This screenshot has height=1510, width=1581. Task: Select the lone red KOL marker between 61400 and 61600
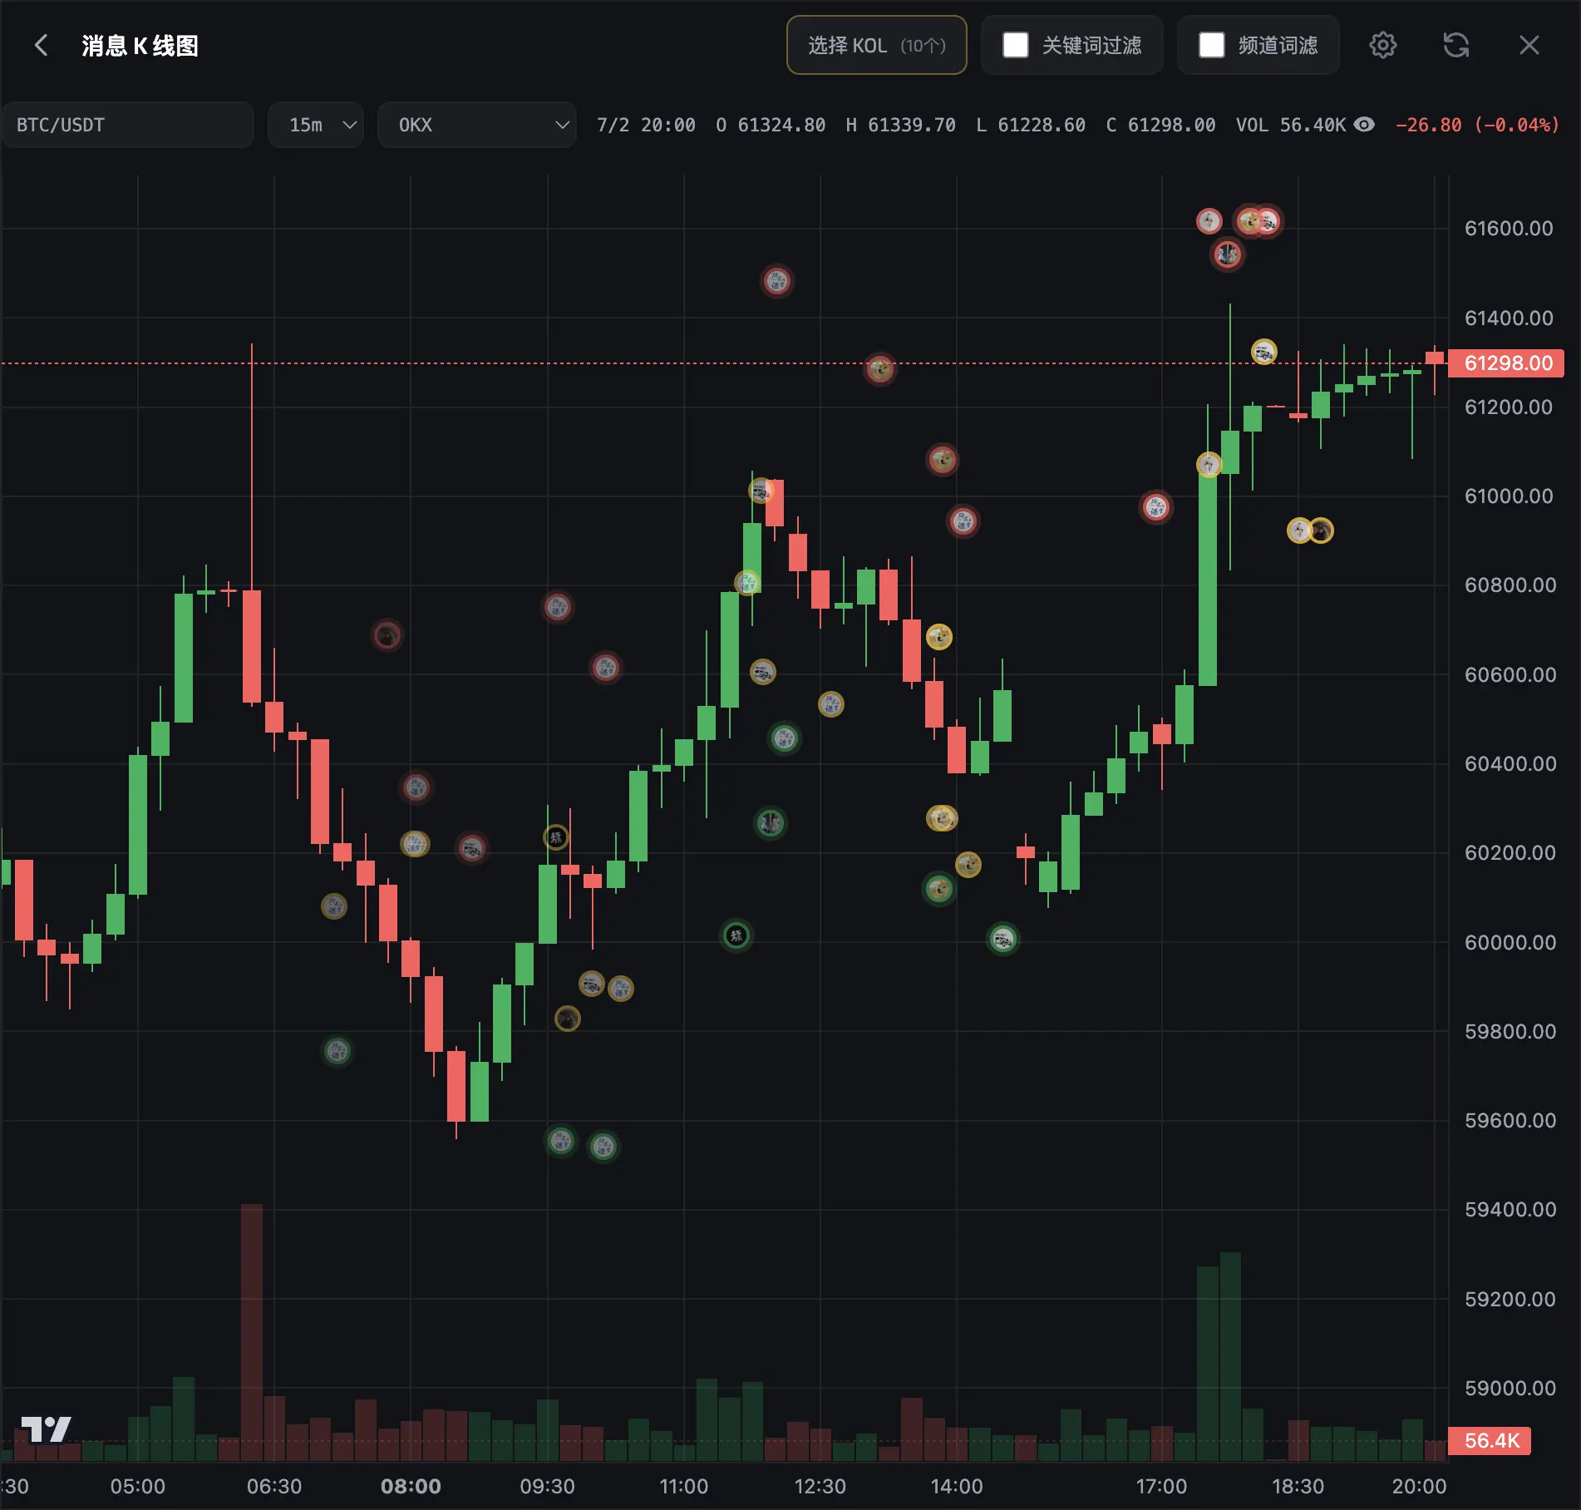(x=777, y=281)
